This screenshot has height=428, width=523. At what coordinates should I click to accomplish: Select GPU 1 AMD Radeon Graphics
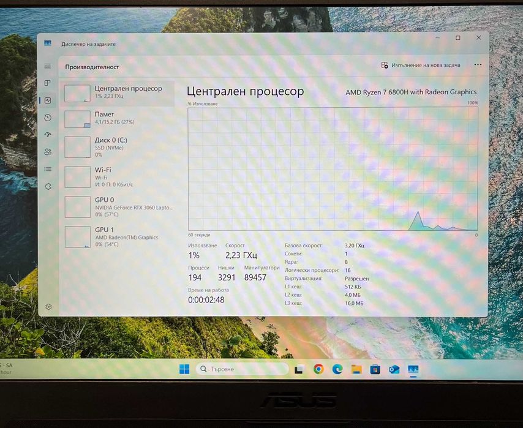coord(117,237)
